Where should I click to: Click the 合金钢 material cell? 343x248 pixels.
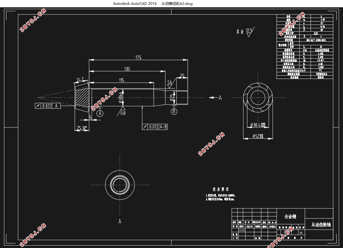click(x=290, y=216)
